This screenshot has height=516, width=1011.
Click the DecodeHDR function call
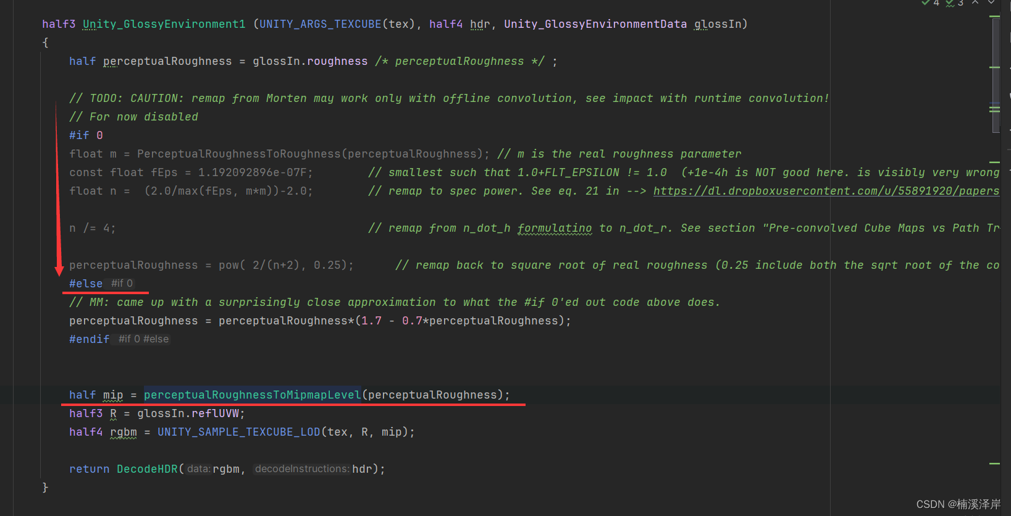(x=147, y=469)
